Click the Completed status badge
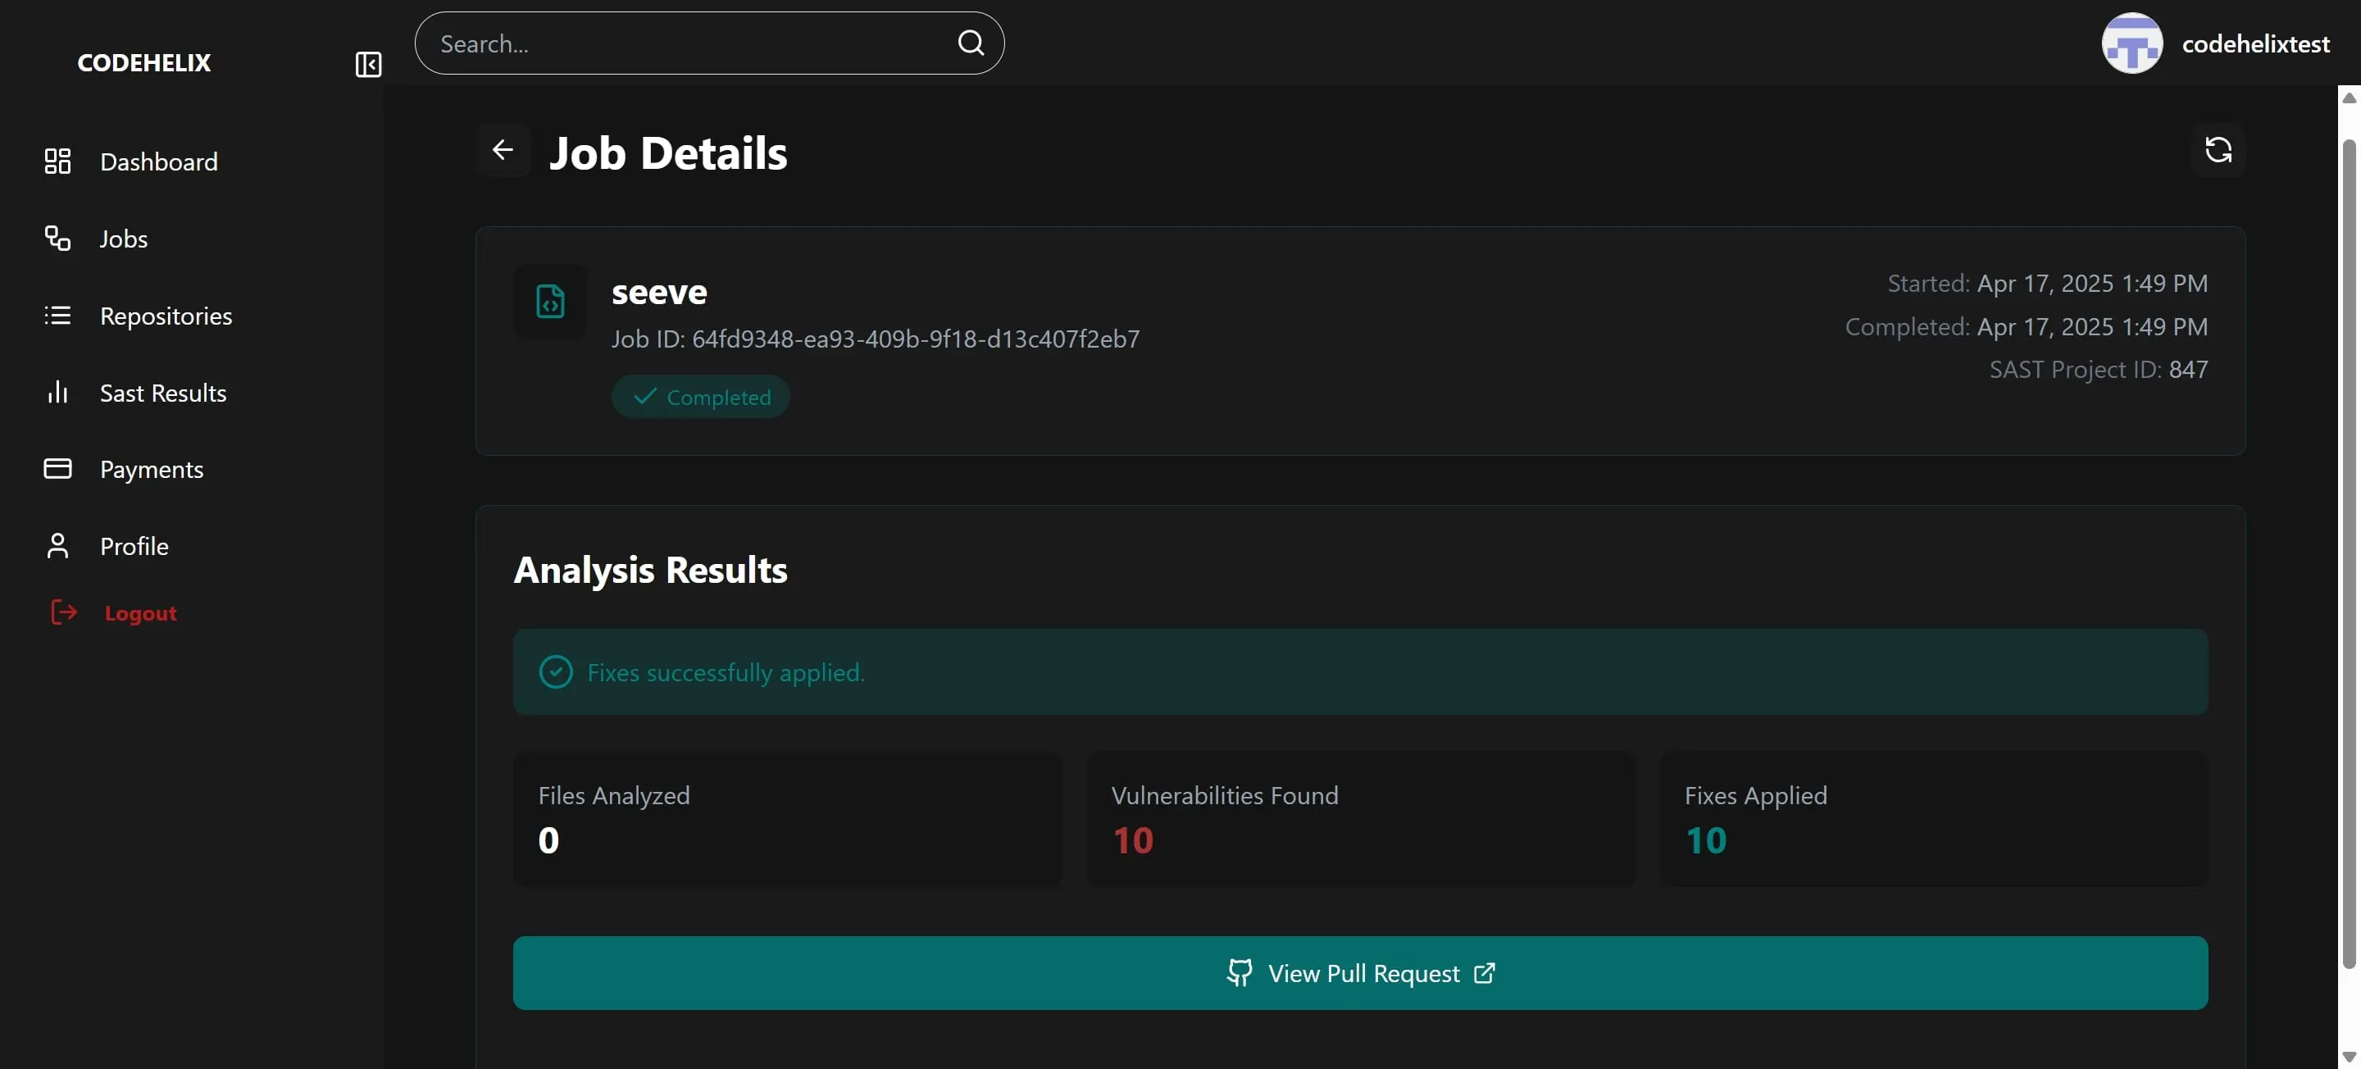This screenshot has height=1069, width=2361. coord(699,396)
